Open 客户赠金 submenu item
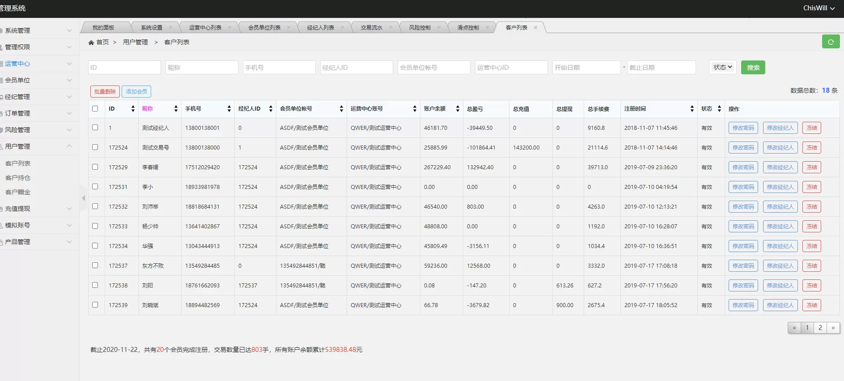This screenshot has width=844, height=381. click(18, 192)
